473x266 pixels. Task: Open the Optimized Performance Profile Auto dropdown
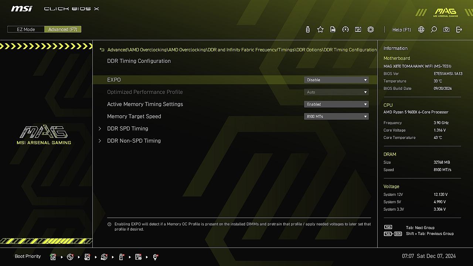(336, 92)
